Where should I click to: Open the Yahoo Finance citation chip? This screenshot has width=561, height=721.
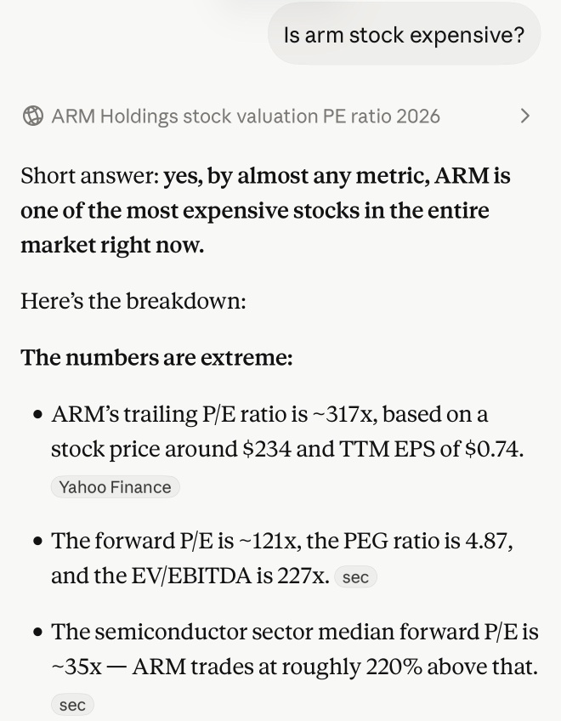pos(115,487)
